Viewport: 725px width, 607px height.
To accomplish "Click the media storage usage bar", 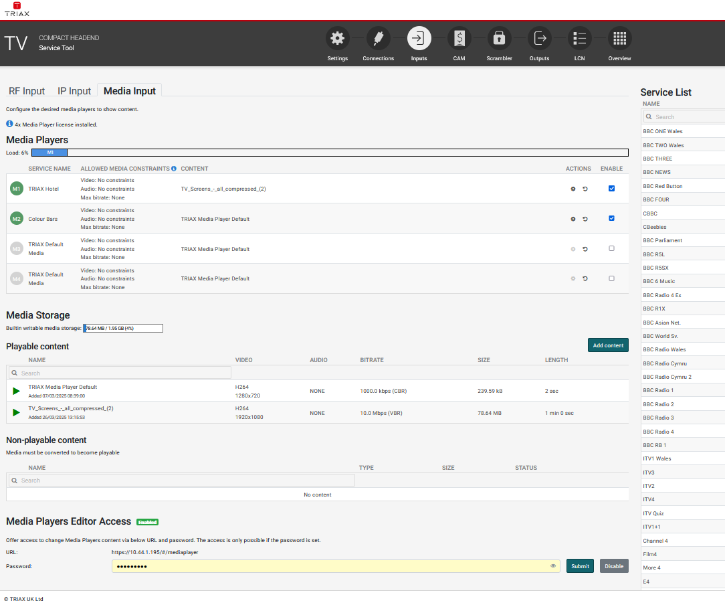I will (x=123, y=329).
